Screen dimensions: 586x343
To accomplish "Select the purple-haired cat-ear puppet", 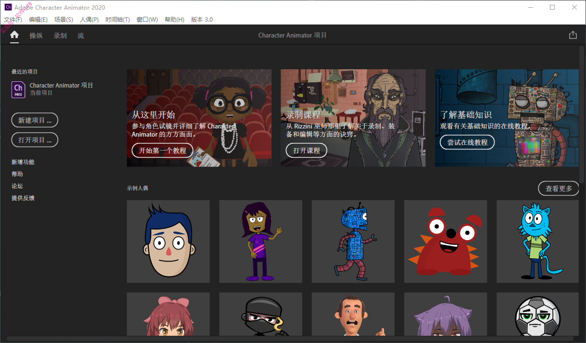I will 446,314.
